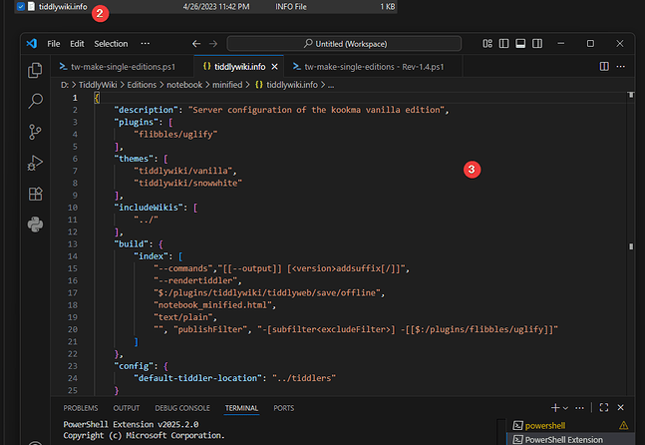This screenshot has width=645, height=445.
Task: Click the trailing breadcrumb ellipsis
Action: click(331, 85)
